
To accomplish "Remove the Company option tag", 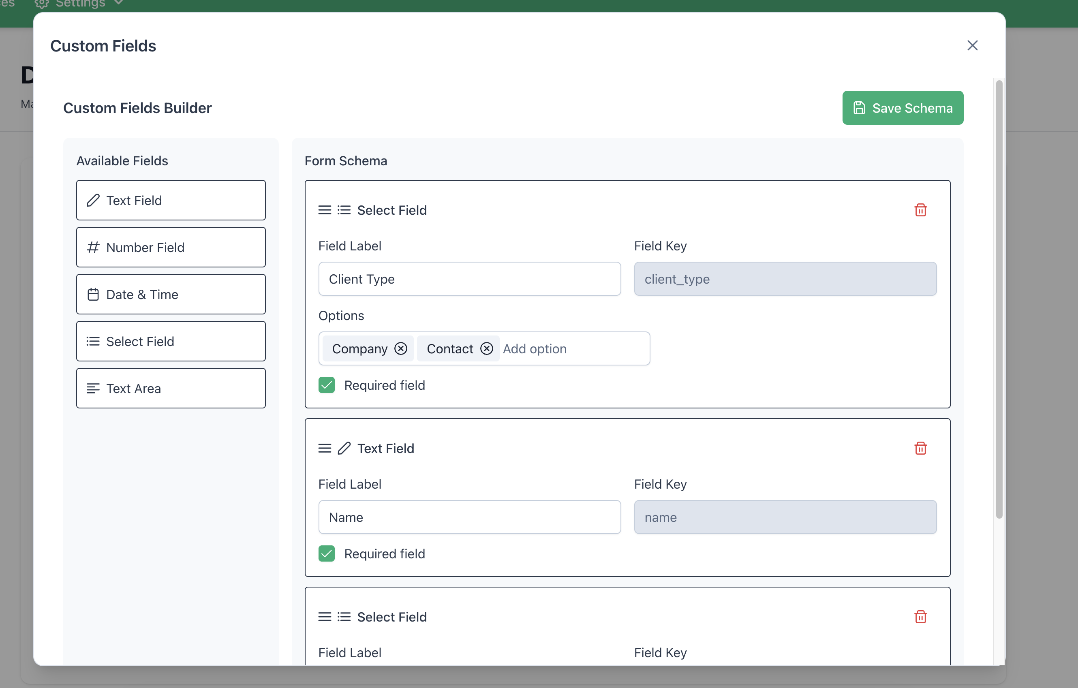I will pyautogui.click(x=401, y=349).
